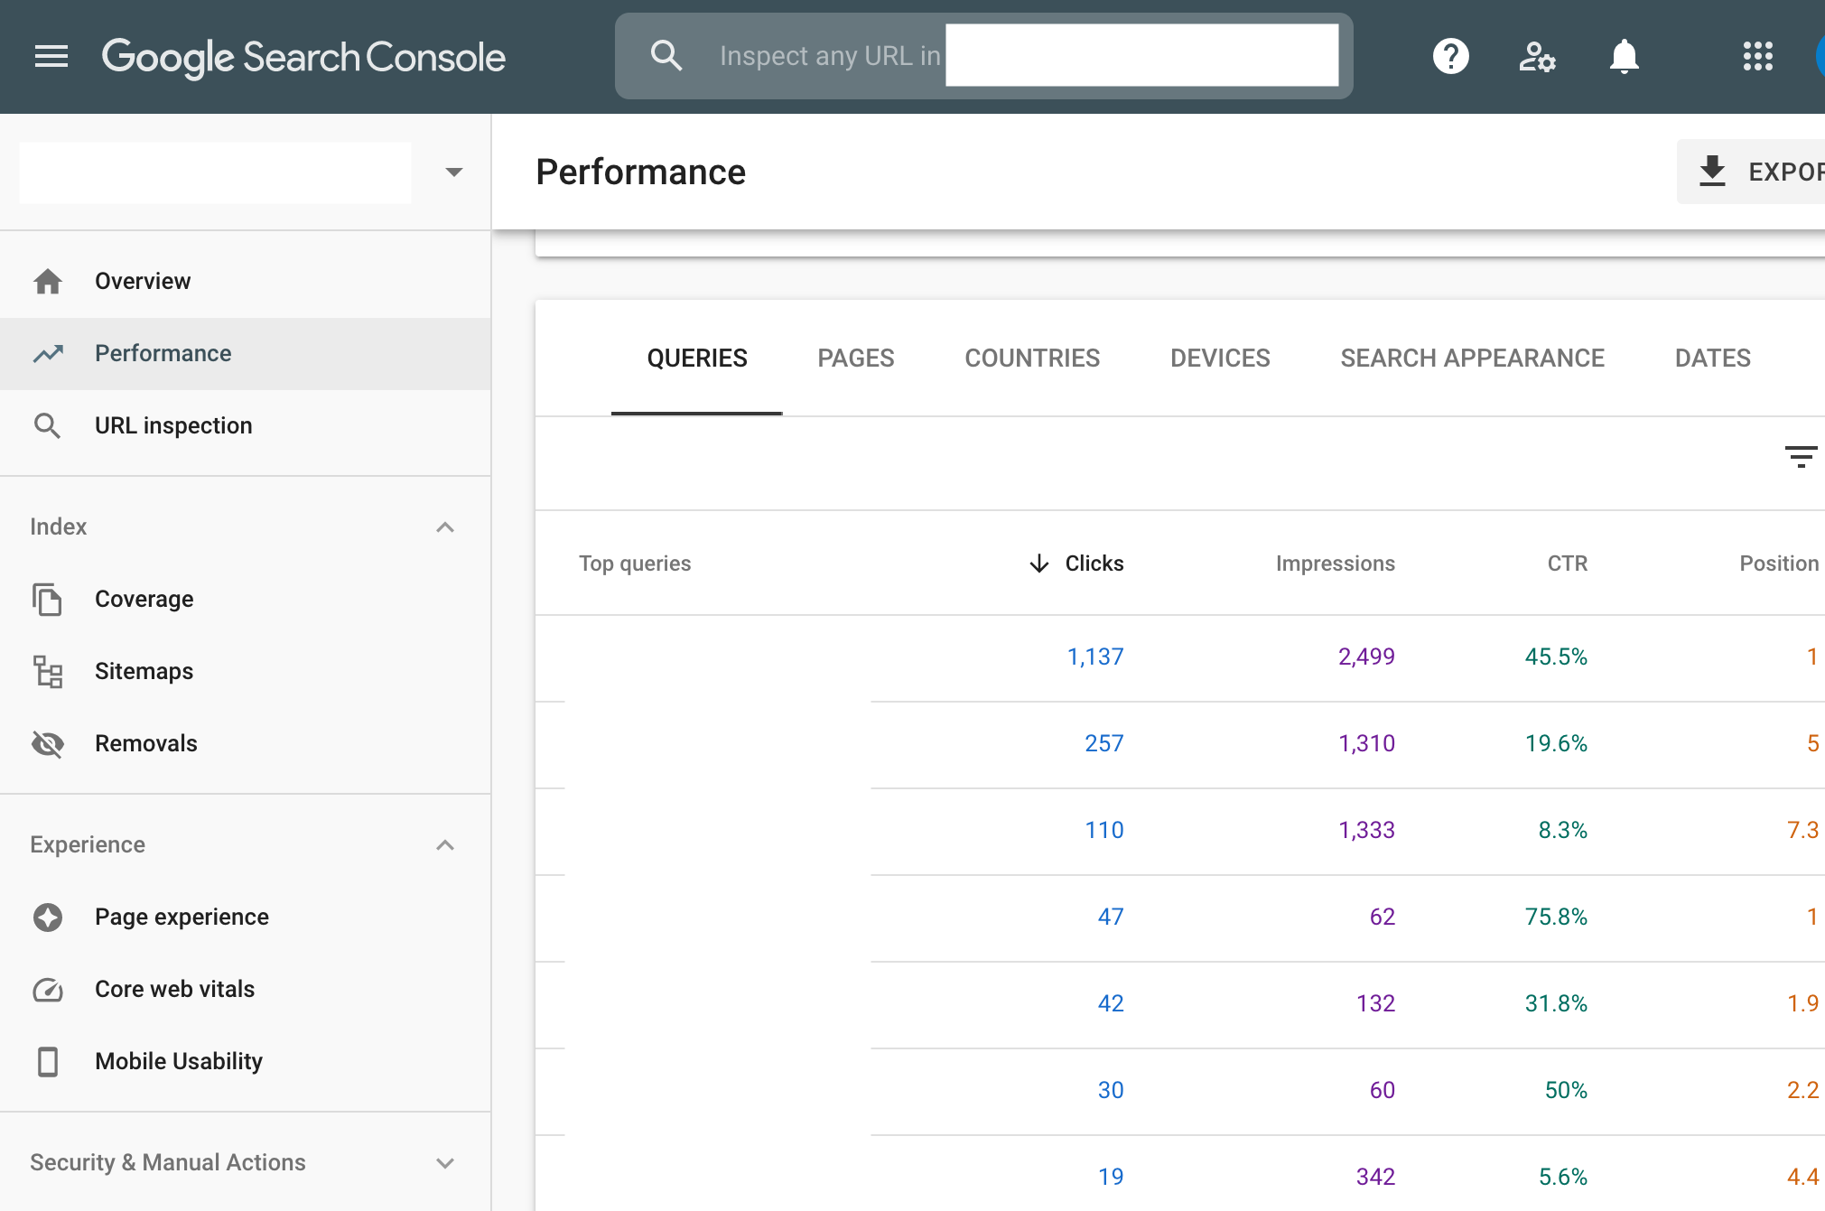
Task: Switch to the Pages tab
Action: coord(855,359)
